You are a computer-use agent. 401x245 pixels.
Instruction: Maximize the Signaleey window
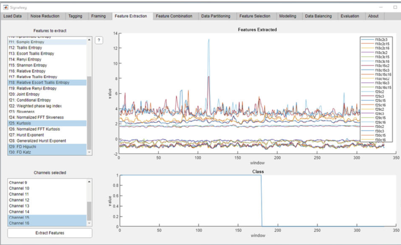tap(395, 7)
